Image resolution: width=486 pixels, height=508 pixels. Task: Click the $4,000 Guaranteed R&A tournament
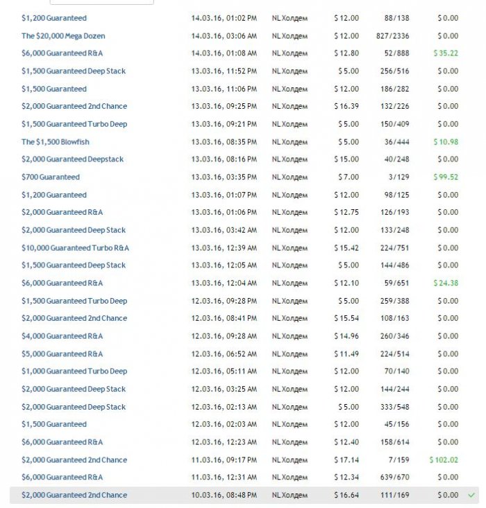pyautogui.click(x=62, y=335)
